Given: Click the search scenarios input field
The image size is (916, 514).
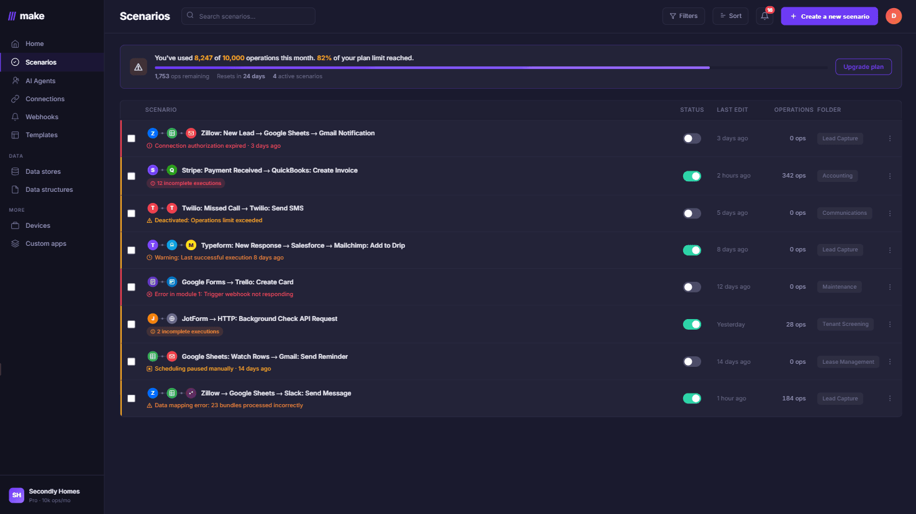Looking at the screenshot, I should (x=248, y=16).
